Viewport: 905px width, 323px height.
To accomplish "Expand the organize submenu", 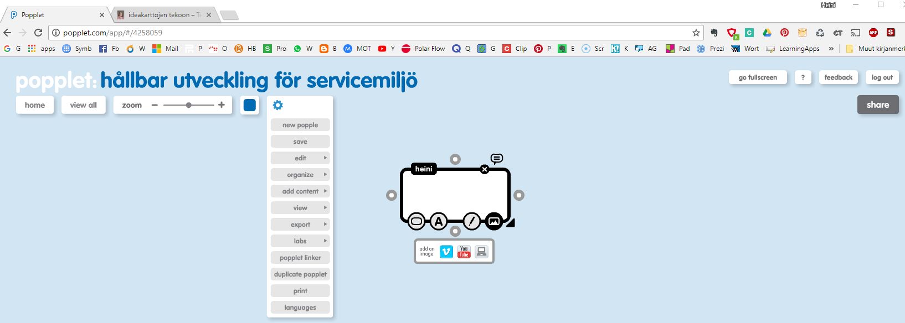I will click(x=300, y=175).
